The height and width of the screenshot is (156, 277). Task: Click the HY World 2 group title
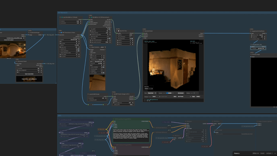pos(62,13)
